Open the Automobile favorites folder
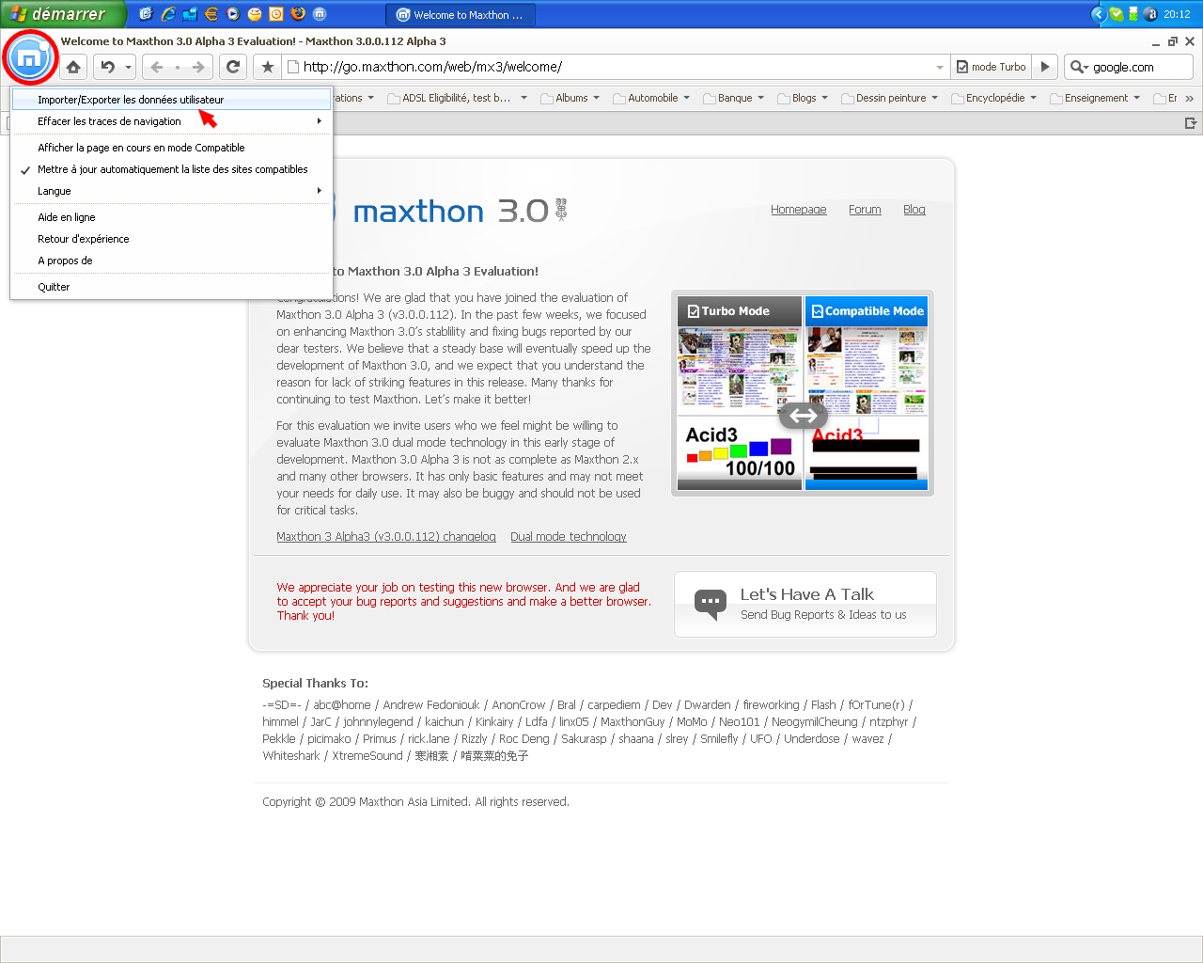The height and width of the screenshot is (963, 1203). pos(652,98)
